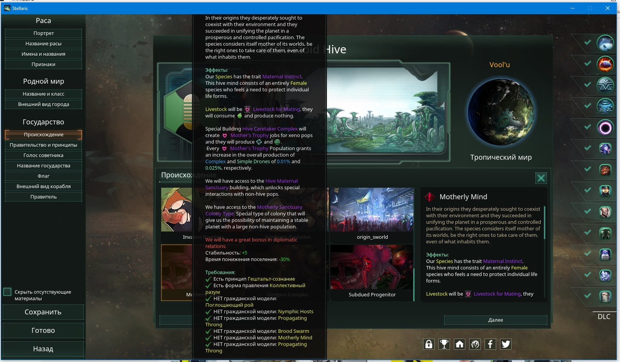Open the Голос советника section
620x362 pixels.
click(x=43, y=155)
